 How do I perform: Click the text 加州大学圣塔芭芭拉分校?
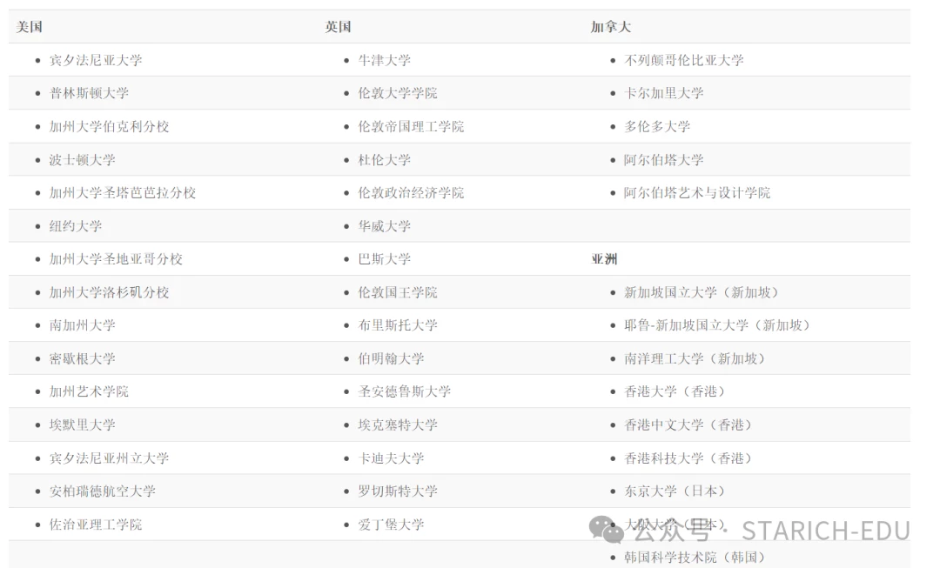click(123, 193)
